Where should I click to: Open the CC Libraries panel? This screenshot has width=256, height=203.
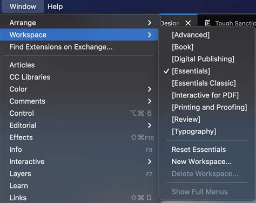tap(79, 77)
